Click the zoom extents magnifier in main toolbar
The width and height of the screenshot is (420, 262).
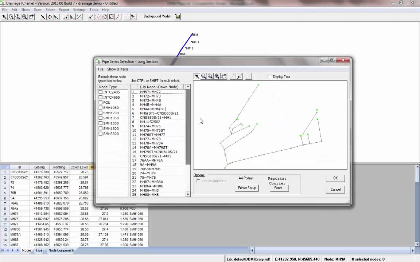24,17
